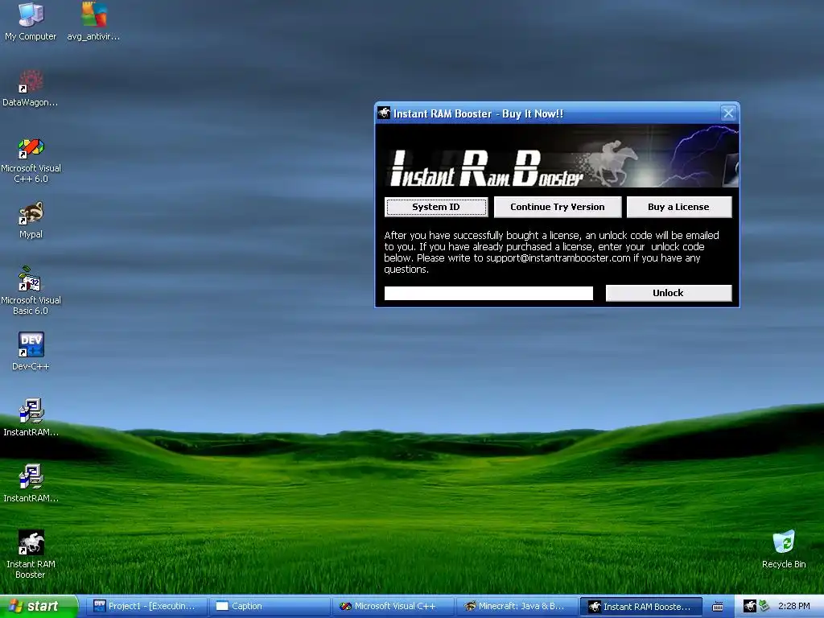Screen dimensions: 824x618
Task: Switch to Project1 - [Executin... taskbar window
Action: [x=146, y=607]
